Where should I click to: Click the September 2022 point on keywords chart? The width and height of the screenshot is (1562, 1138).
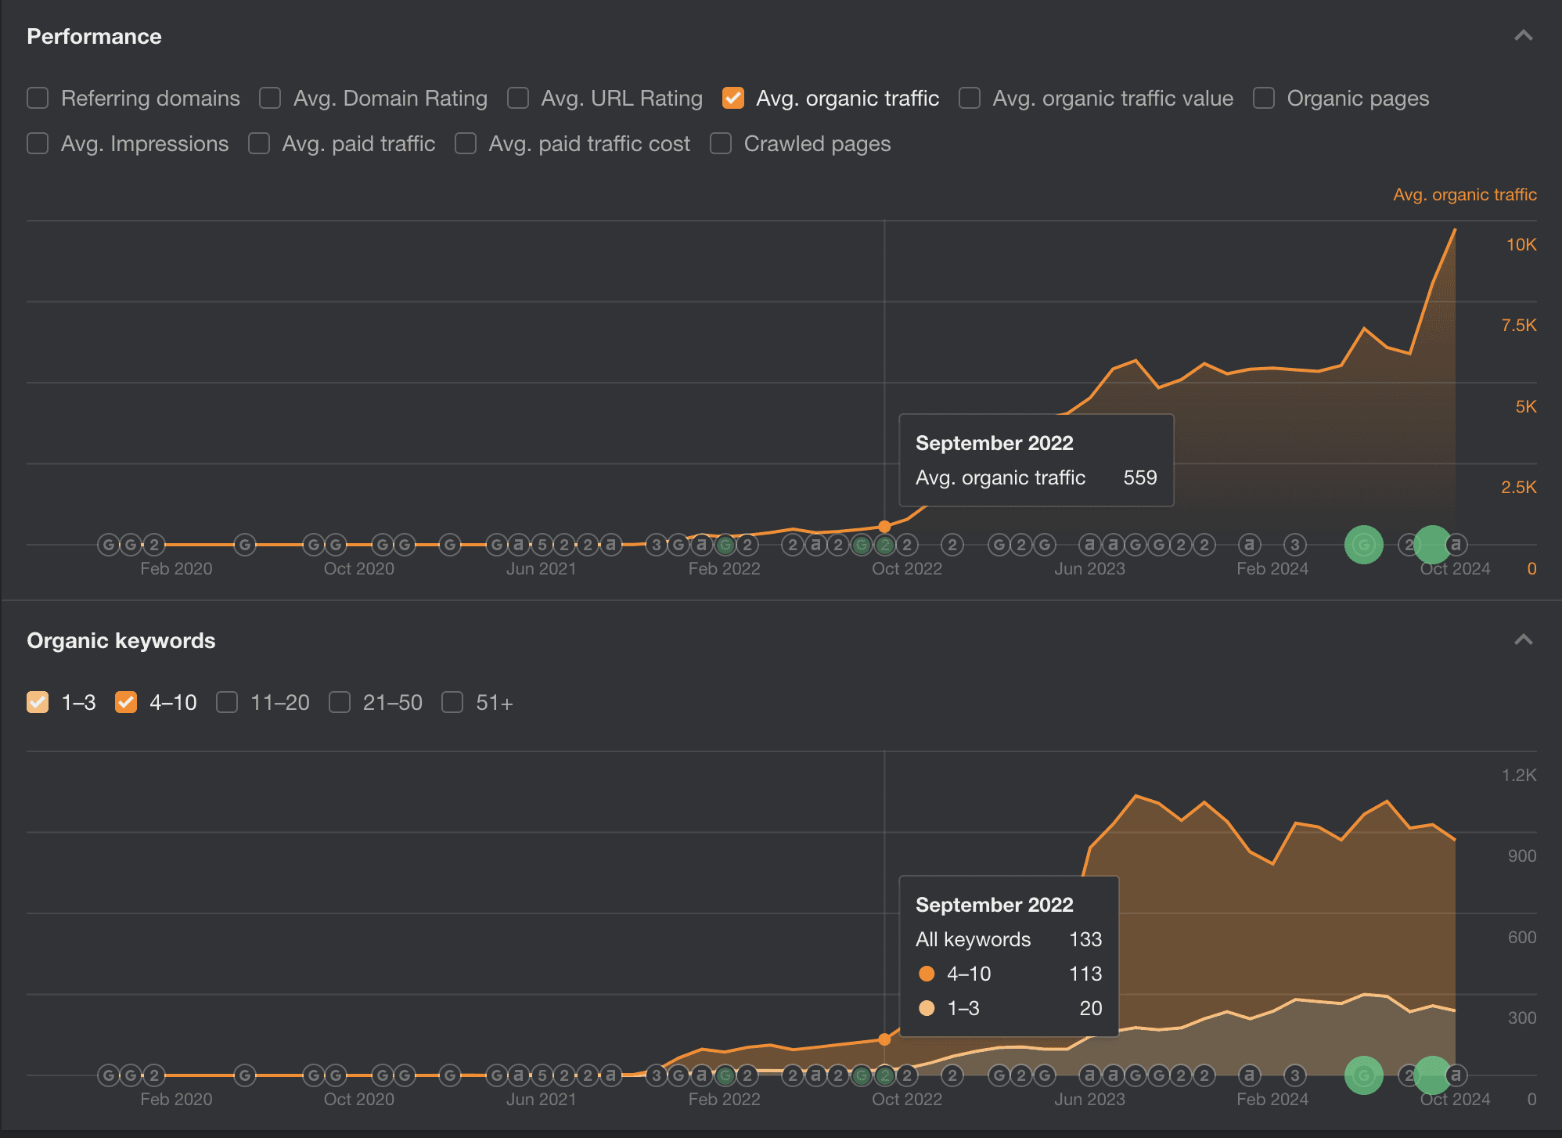pyautogui.click(x=884, y=1039)
